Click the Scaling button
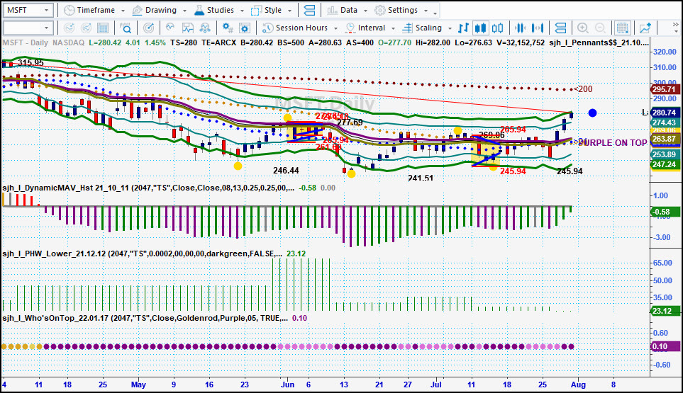Image resolution: width=683 pixels, height=393 pixels. [427, 28]
